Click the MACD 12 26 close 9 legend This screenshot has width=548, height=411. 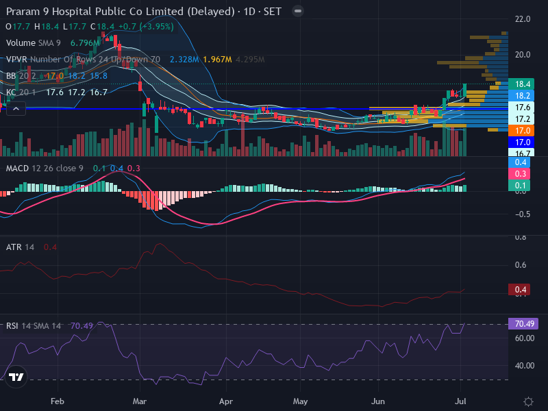45,169
